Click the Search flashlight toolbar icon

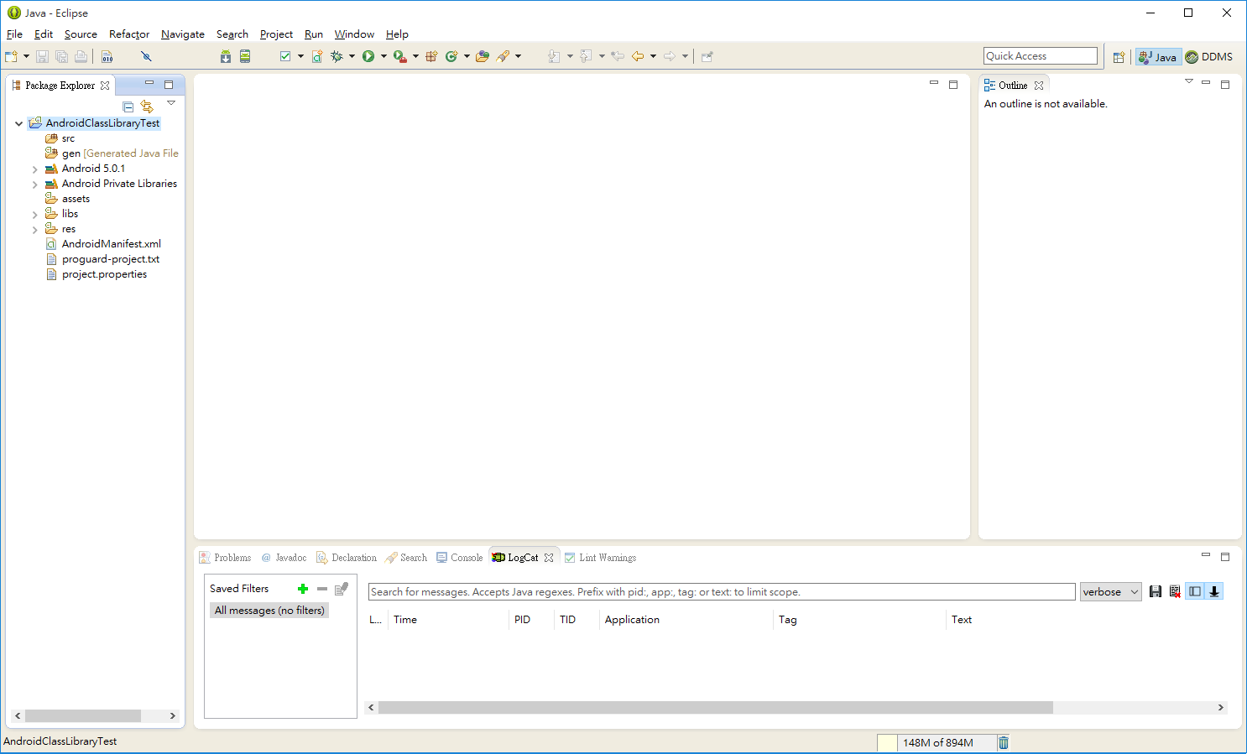pyautogui.click(x=503, y=56)
